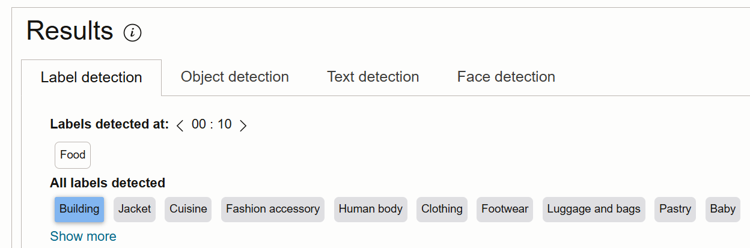The height and width of the screenshot is (248, 750).
Task: Pick the Footwear label chip
Action: pyautogui.click(x=505, y=209)
